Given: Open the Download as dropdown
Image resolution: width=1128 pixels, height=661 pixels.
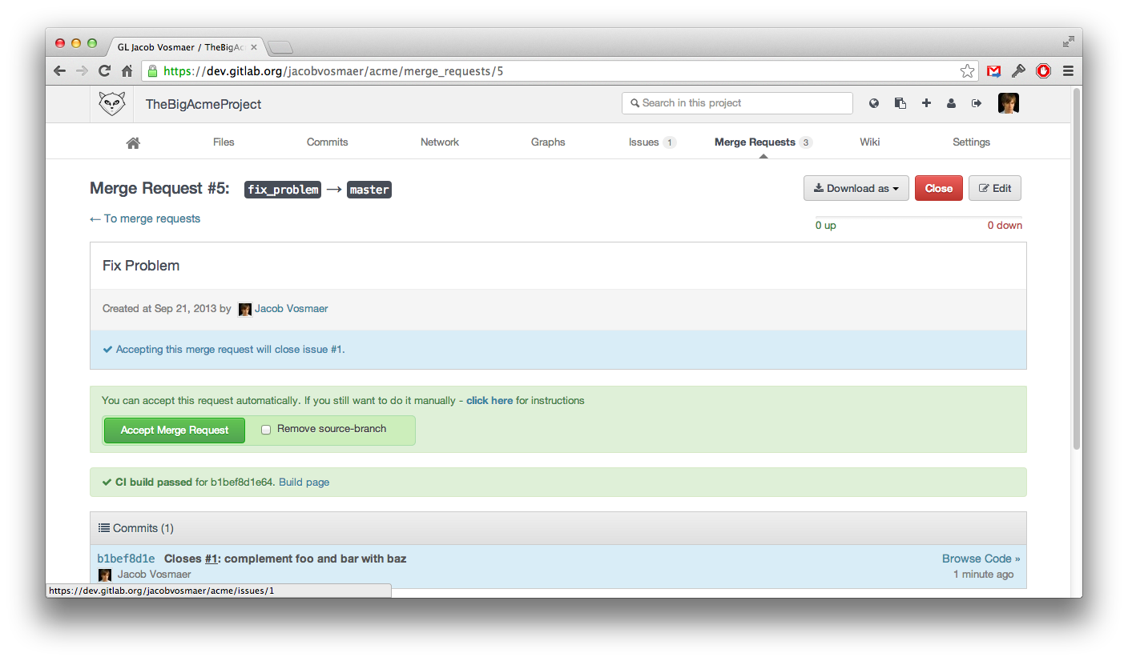Looking at the screenshot, I should (856, 188).
